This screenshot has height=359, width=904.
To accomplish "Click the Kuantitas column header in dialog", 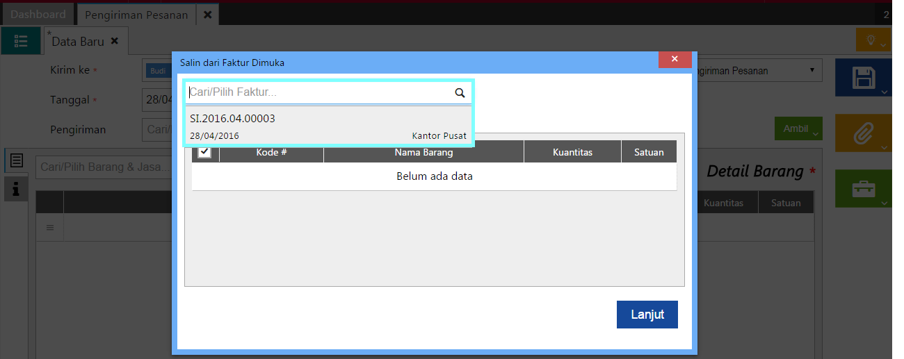I will pos(572,152).
